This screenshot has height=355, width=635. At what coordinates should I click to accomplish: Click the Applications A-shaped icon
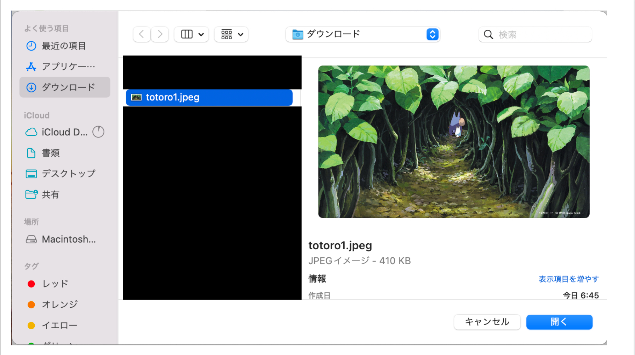point(31,66)
